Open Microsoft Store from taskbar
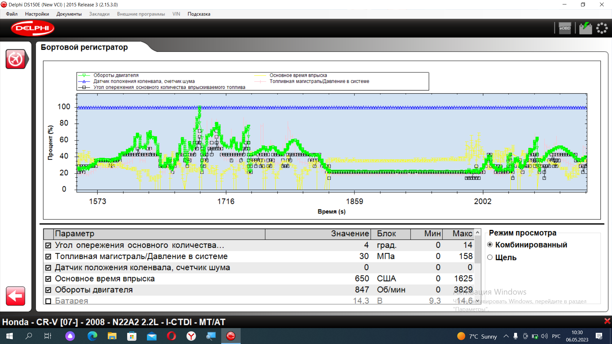The width and height of the screenshot is (612, 344). pyautogui.click(x=132, y=336)
